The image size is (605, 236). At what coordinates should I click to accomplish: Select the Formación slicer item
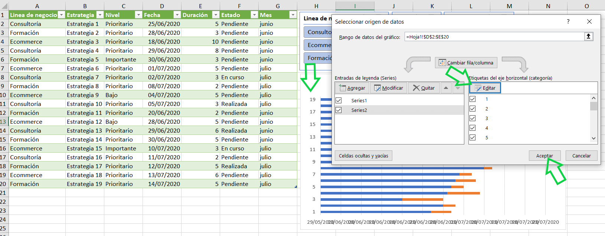pos(318,58)
